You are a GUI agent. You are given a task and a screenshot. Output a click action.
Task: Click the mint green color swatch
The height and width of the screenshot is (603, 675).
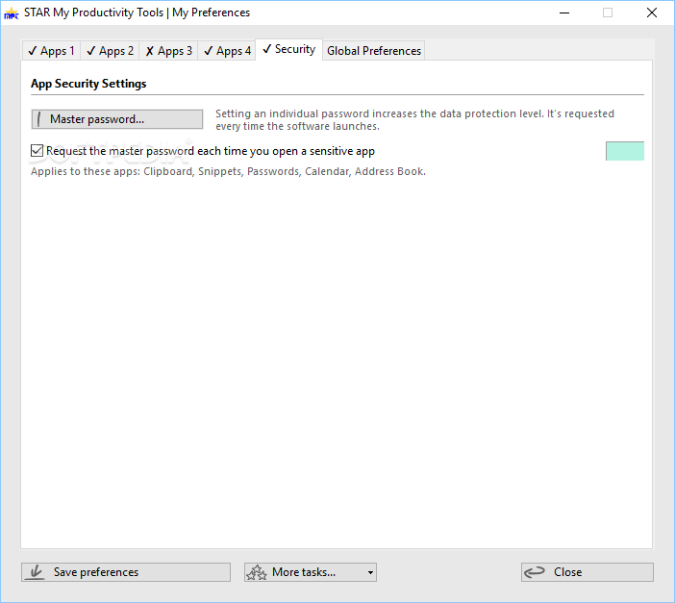625,151
